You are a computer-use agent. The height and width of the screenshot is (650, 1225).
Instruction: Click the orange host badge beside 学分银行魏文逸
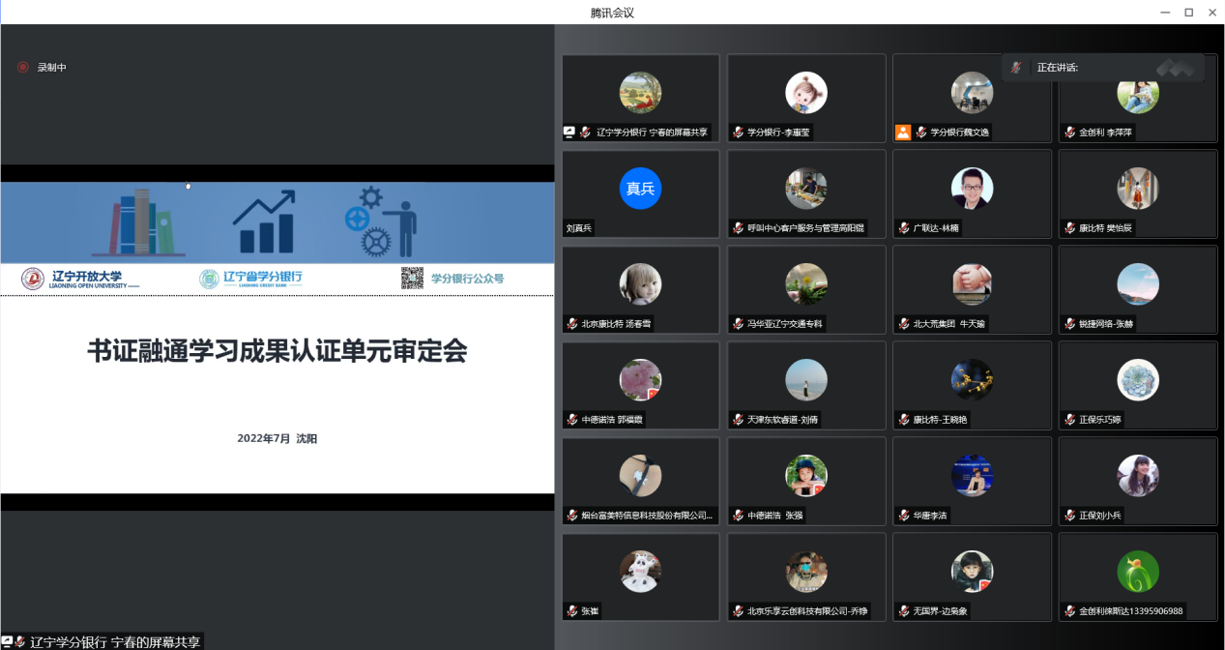tap(902, 133)
